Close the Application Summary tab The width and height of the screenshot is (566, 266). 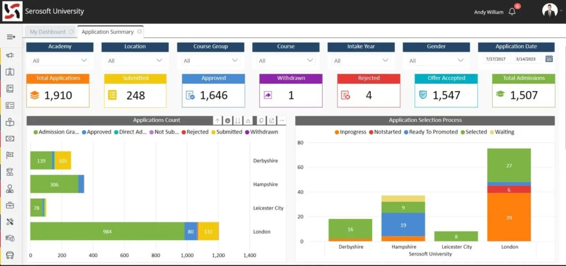pos(139,32)
